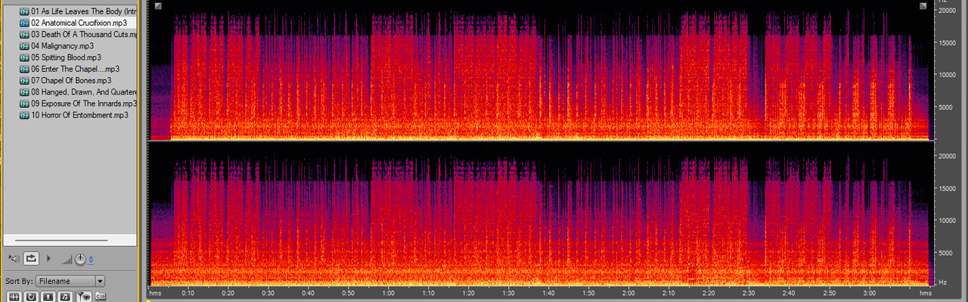
Task: Click waveform icon of 04 Malignancy
Action: pyautogui.click(x=24, y=46)
